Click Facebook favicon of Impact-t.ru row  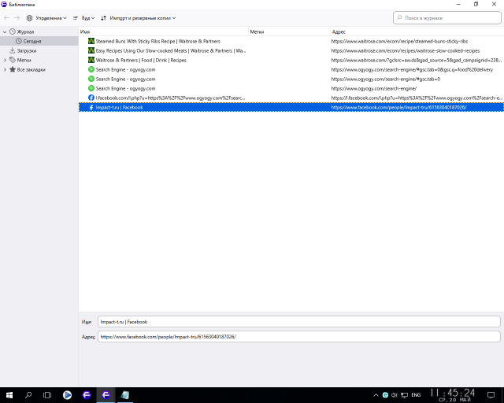point(91,107)
